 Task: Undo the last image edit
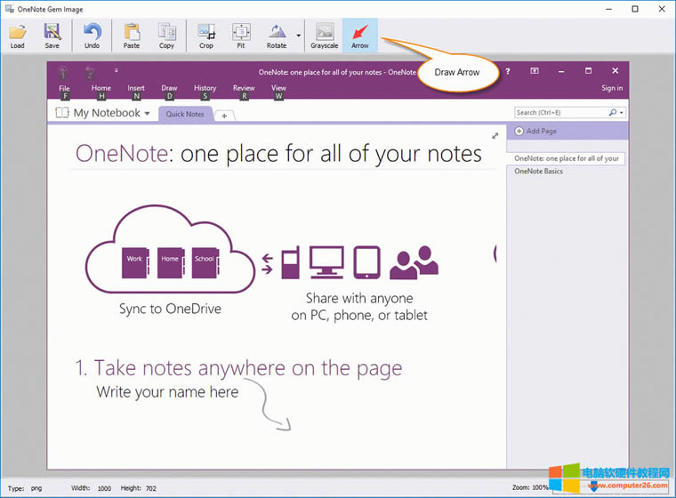[92, 34]
